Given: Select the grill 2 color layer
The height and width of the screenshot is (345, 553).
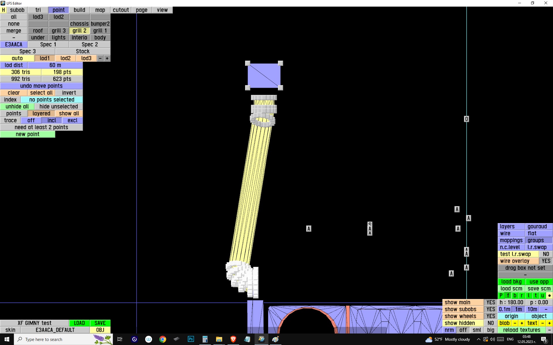Looking at the screenshot, I should click(x=79, y=31).
